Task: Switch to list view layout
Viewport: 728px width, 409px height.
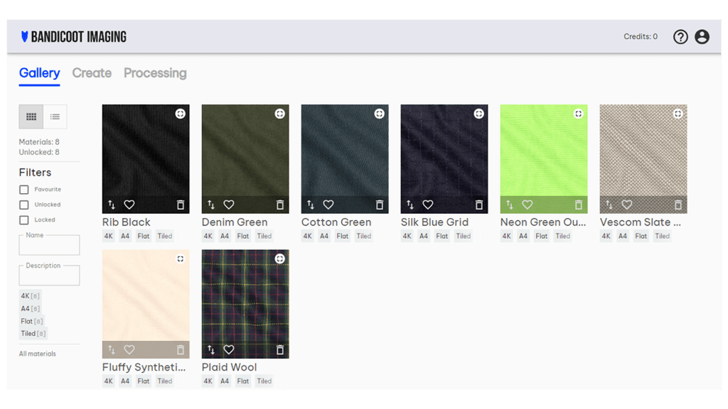Action: point(55,116)
